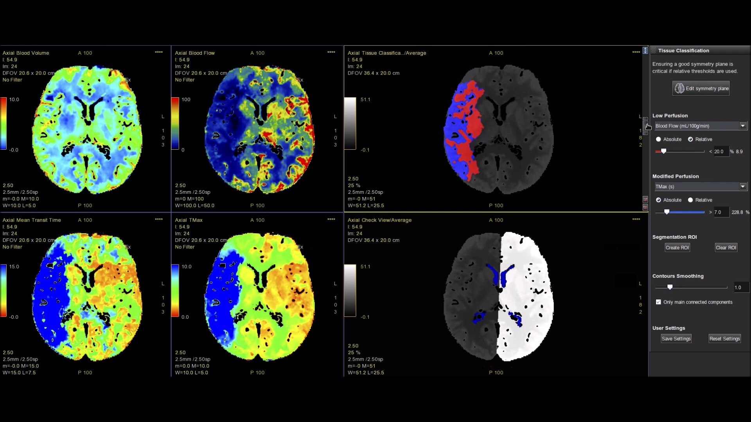
Task: Click the Tissue Classification panel grip handle
Action: [654, 50]
